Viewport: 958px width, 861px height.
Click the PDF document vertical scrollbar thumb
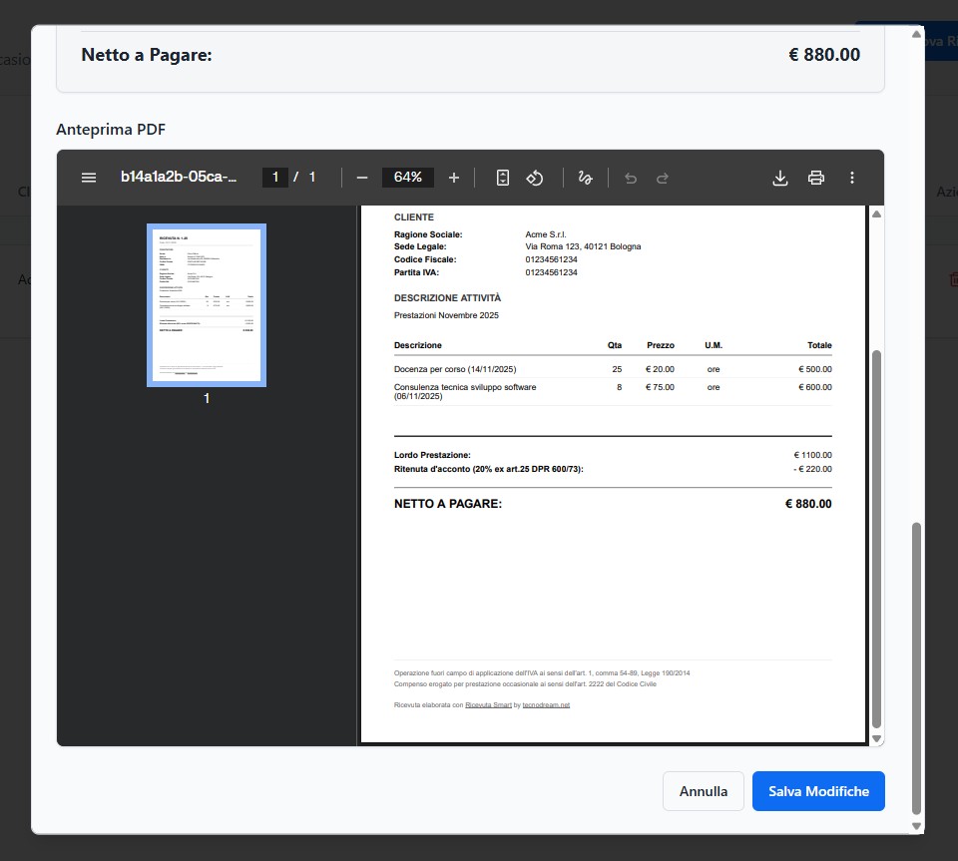(876, 539)
